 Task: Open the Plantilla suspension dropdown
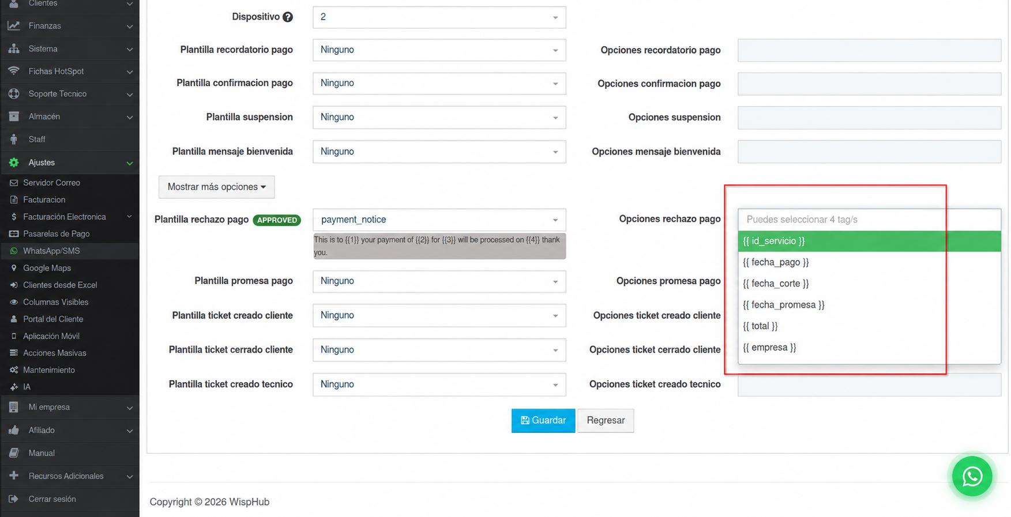(439, 118)
